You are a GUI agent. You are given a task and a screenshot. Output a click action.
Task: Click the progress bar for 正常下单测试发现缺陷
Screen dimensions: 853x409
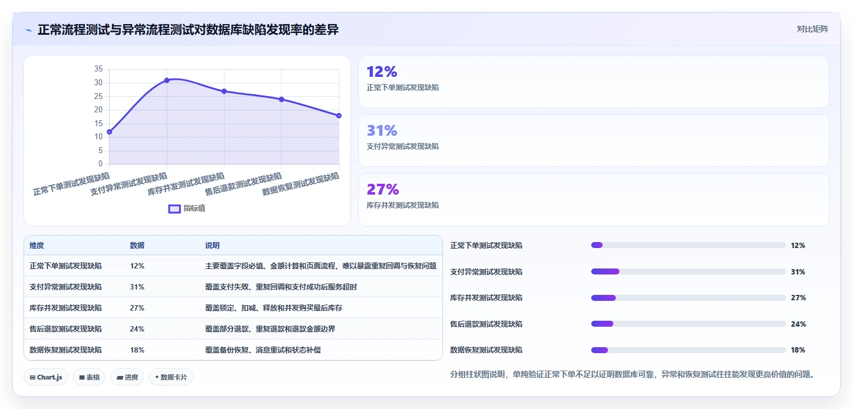point(689,245)
